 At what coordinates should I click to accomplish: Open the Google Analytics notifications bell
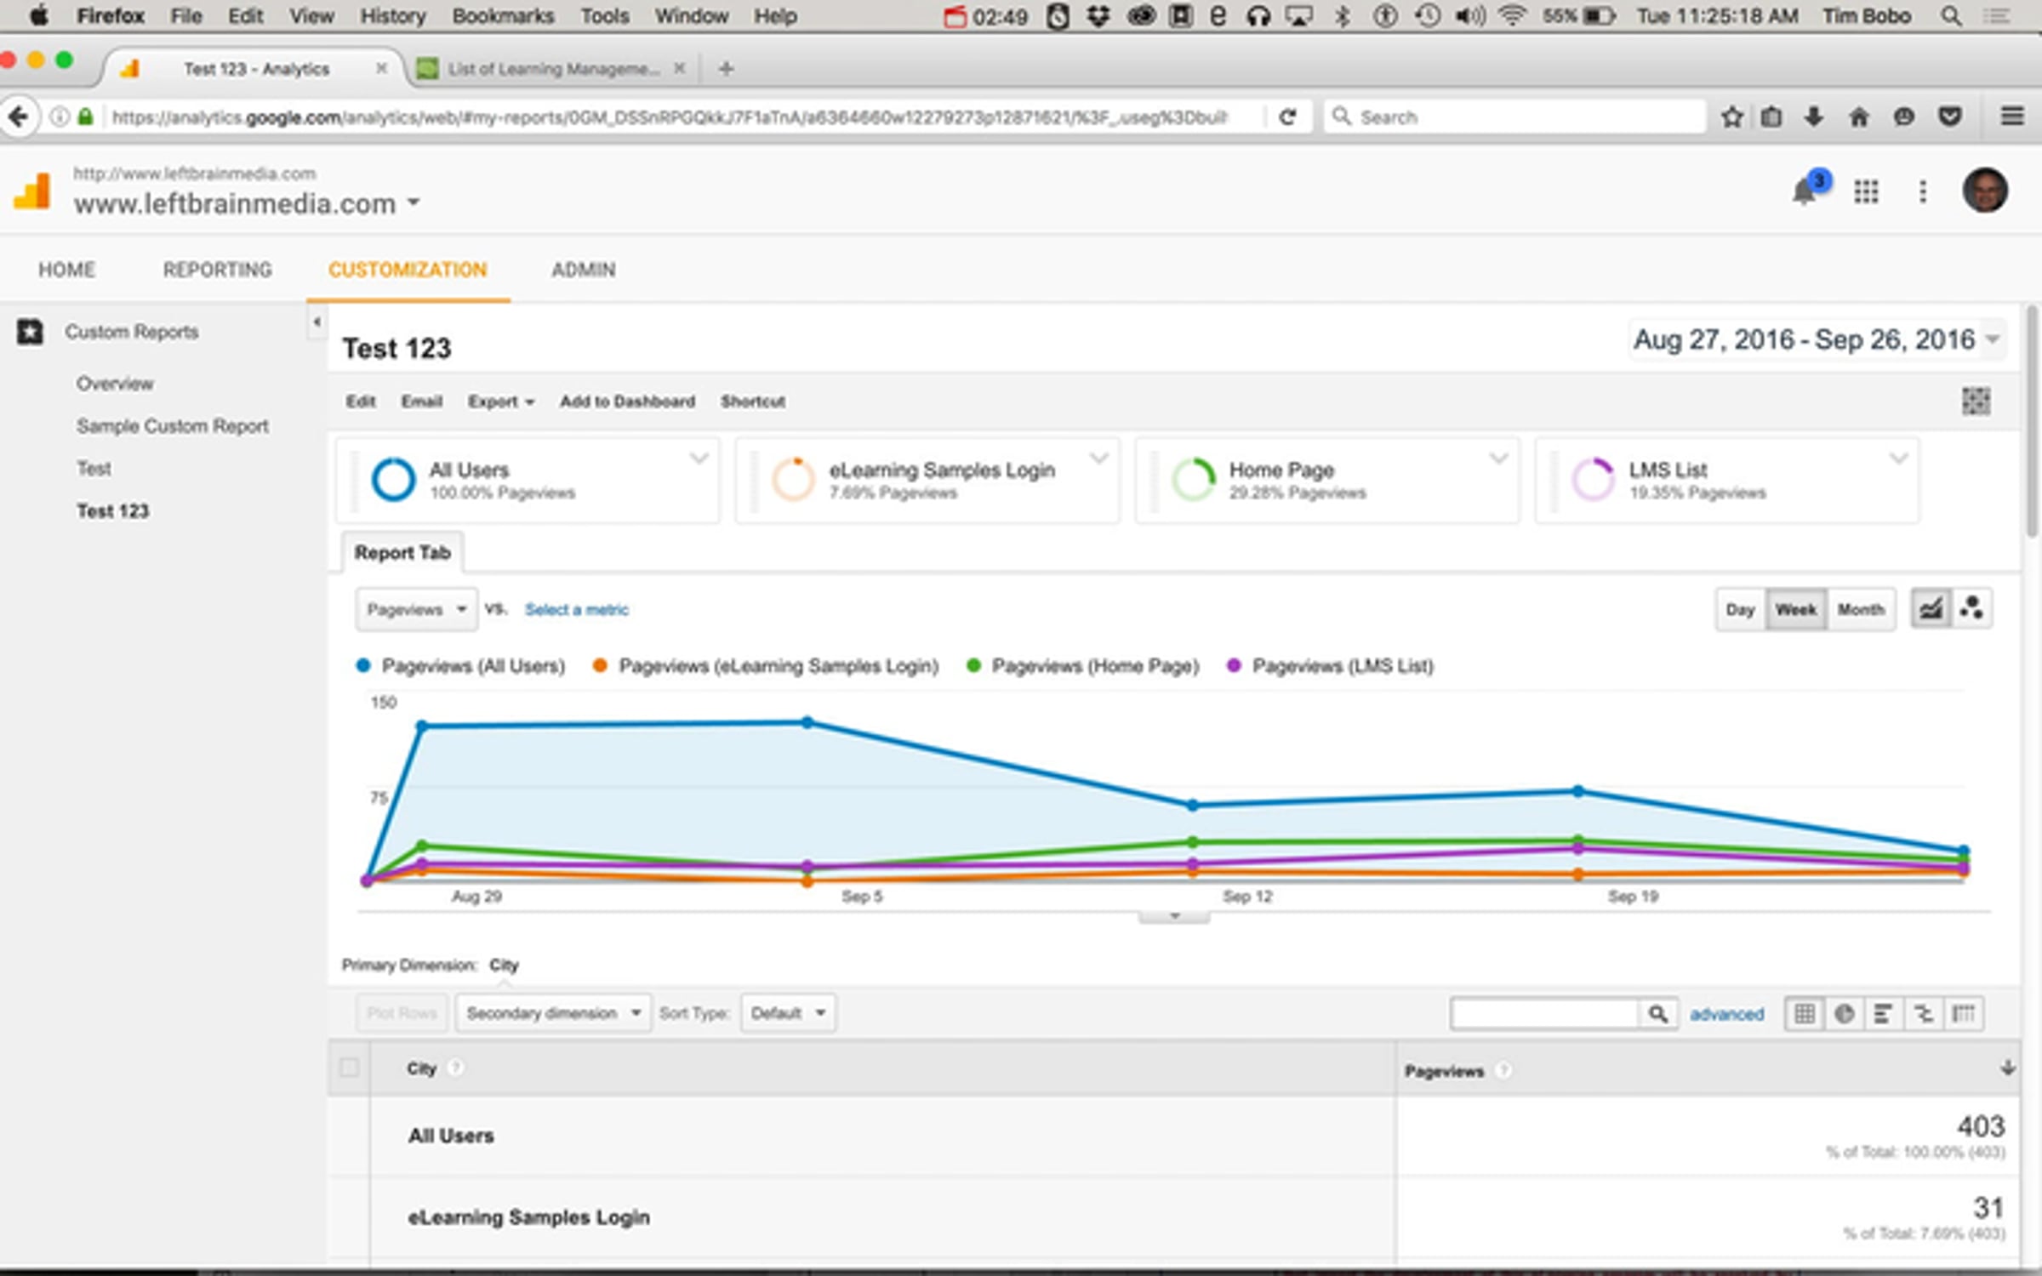pos(1805,191)
